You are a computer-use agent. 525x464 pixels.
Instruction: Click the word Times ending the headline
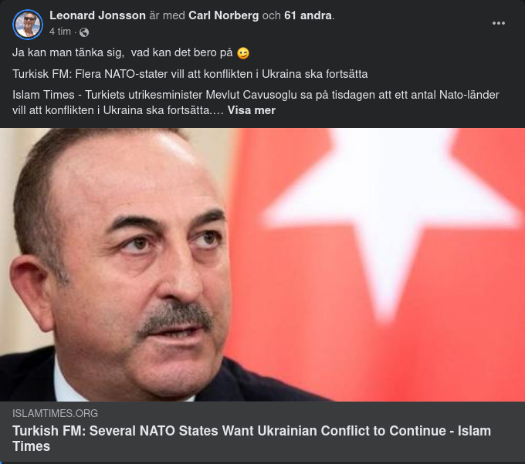point(31,446)
